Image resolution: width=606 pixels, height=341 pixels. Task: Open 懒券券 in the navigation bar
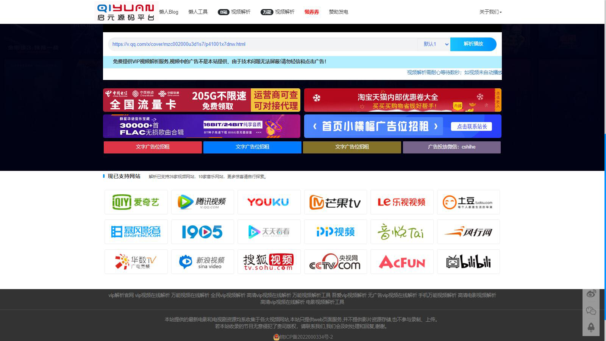311,12
